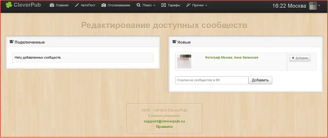The height and width of the screenshot is (138, 328).
Task: Expand the Прочее dropdown menu
Action: pos(196,5)
